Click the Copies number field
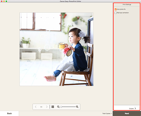Viewport: 141px width, 116px height. pos(137,108)
